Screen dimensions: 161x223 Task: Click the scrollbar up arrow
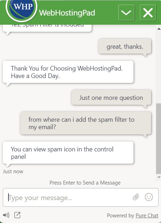coord(159,29)
